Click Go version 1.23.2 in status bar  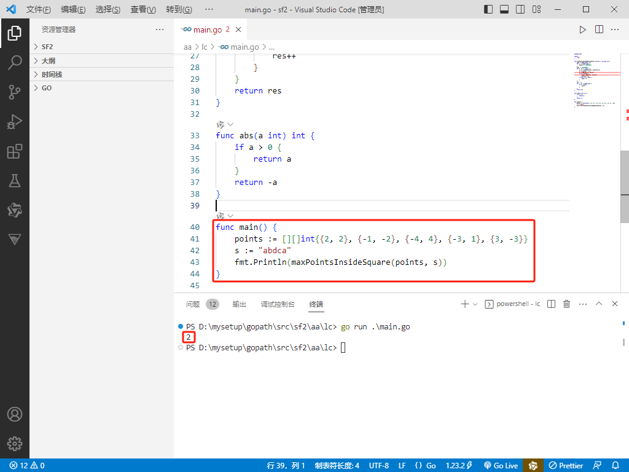pos(459,466)
